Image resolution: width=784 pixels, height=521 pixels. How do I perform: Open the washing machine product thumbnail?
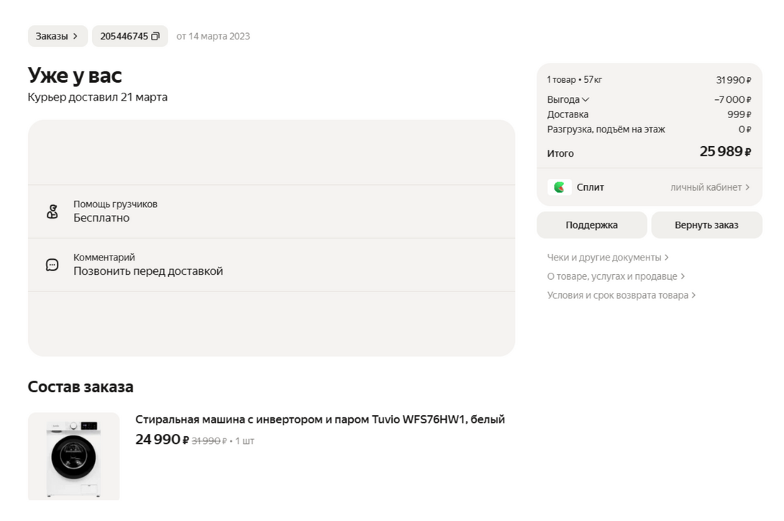[x=73, y=456]
